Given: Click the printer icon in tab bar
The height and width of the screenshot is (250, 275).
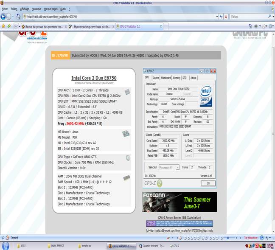Looking at the screenshot, I should tap(256, 26).
